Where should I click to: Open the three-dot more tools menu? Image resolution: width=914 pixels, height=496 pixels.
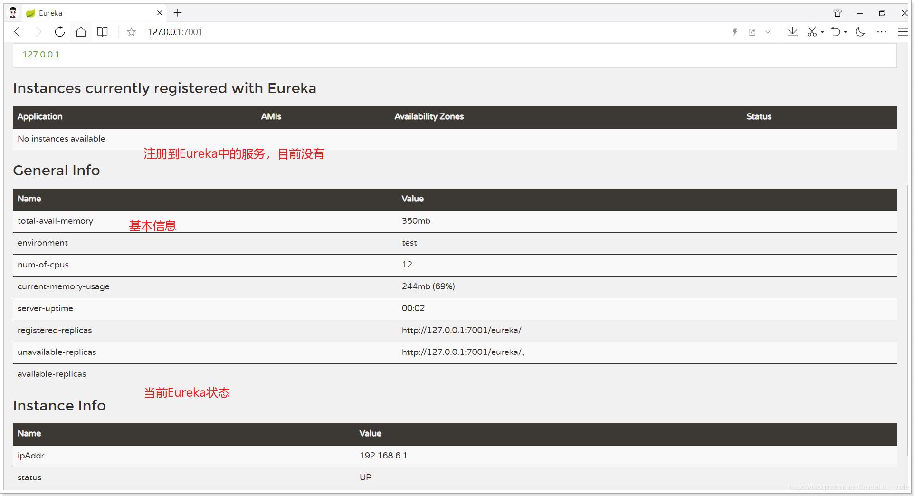(x=882, y=32)
